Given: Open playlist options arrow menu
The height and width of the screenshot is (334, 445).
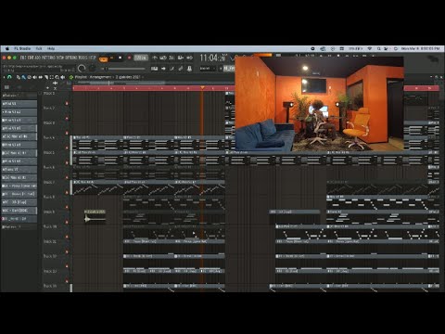Looking at the screenshot, I should 5,77.
